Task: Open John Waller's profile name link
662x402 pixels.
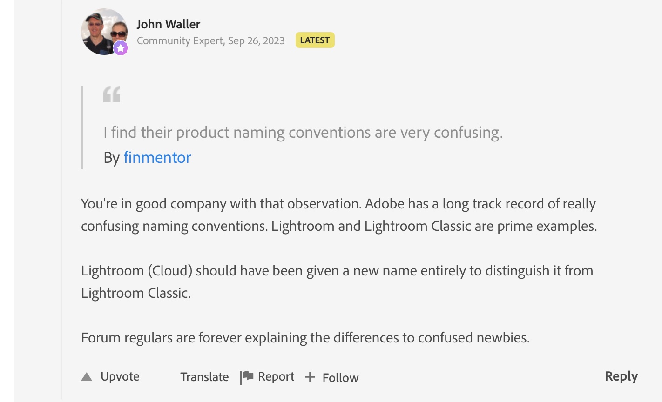Action: (169, 24)
